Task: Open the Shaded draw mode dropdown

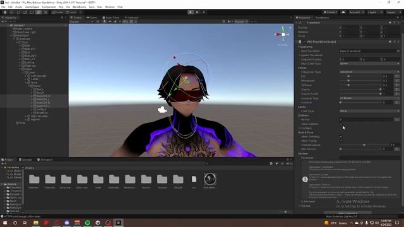Action: tap(81, 21)
